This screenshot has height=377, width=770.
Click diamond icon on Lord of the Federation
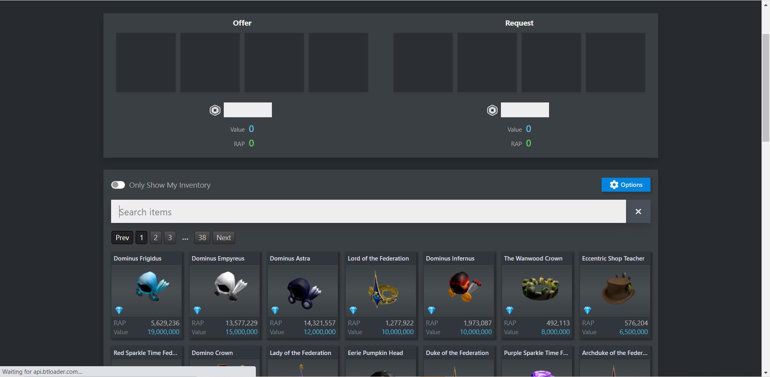pos(353,310)
